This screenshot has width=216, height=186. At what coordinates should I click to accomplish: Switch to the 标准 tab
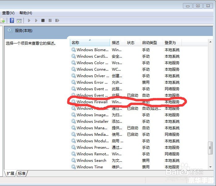pos(22,173)
